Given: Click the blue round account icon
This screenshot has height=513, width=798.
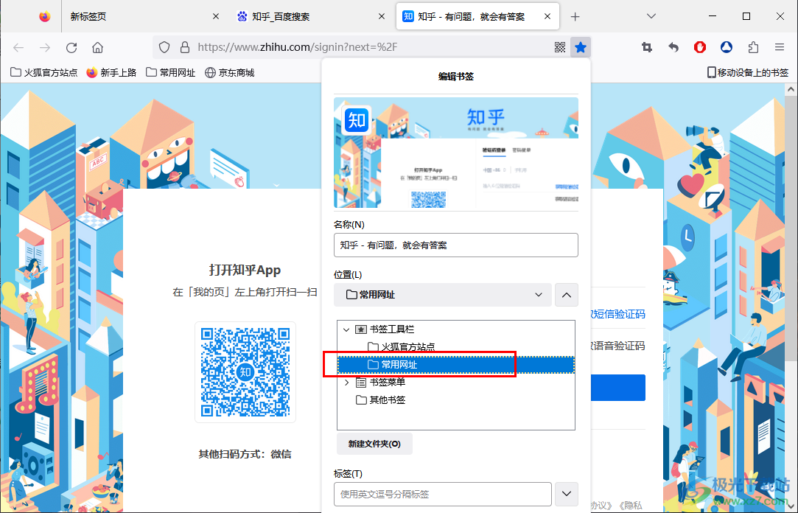Looking at the screenshot, I should [x=727, y=47].
